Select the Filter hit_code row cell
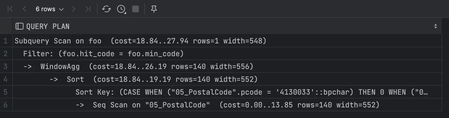 [x=103, y=54]
